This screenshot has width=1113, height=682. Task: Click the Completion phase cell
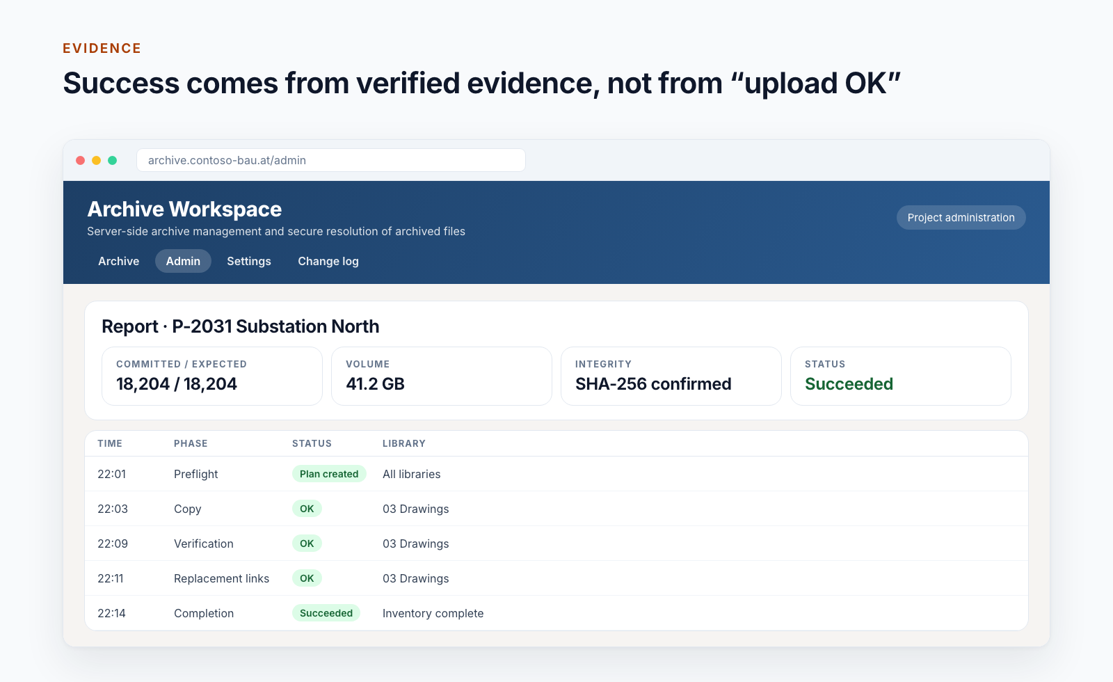pos(203,613)
